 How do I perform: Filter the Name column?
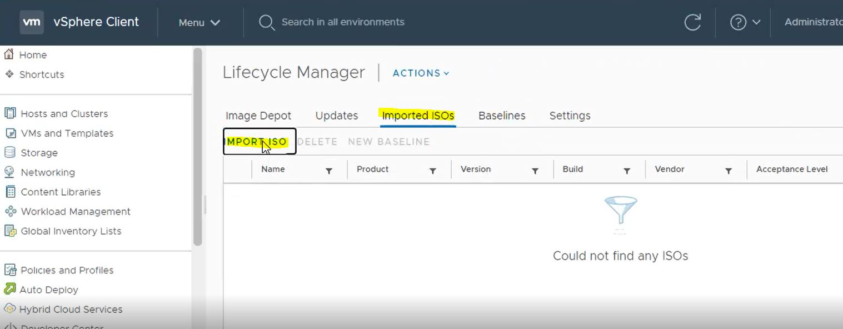click(x=329, y=171)
